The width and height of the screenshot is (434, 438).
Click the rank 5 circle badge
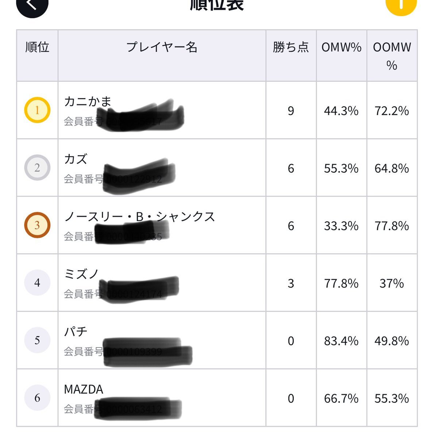coord(37,340)
